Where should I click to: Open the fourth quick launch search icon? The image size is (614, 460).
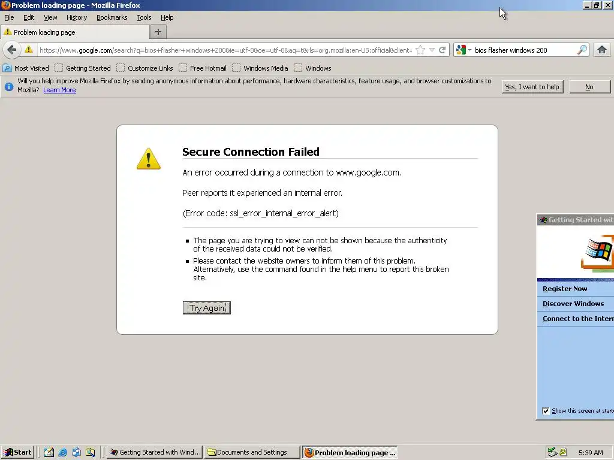(x=91, y=453)
